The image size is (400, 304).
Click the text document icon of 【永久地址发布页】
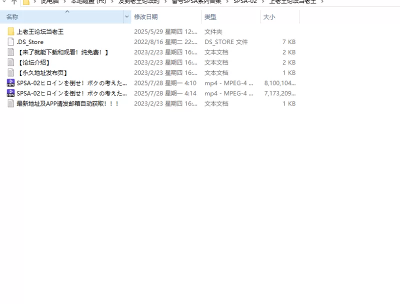[10, 72]
